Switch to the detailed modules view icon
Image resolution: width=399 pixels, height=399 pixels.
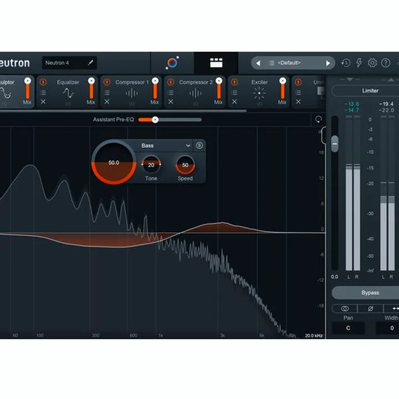click(216, 63)
